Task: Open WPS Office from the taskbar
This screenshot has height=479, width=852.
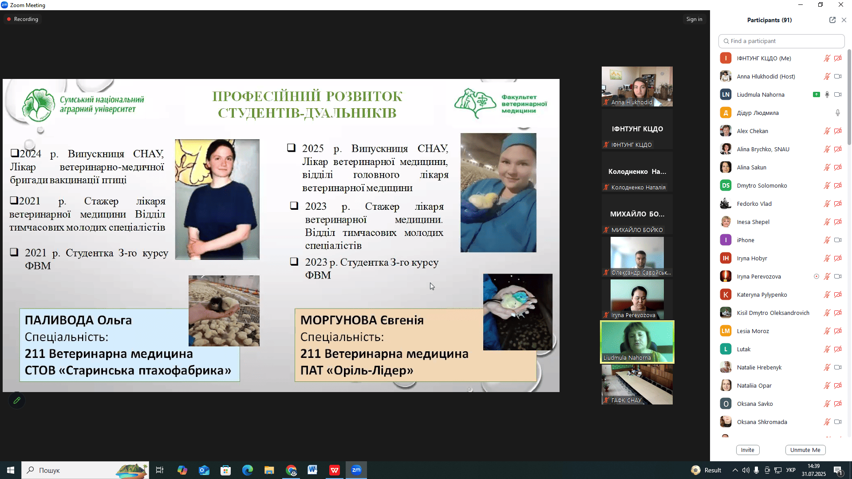Action: [335, 470]
